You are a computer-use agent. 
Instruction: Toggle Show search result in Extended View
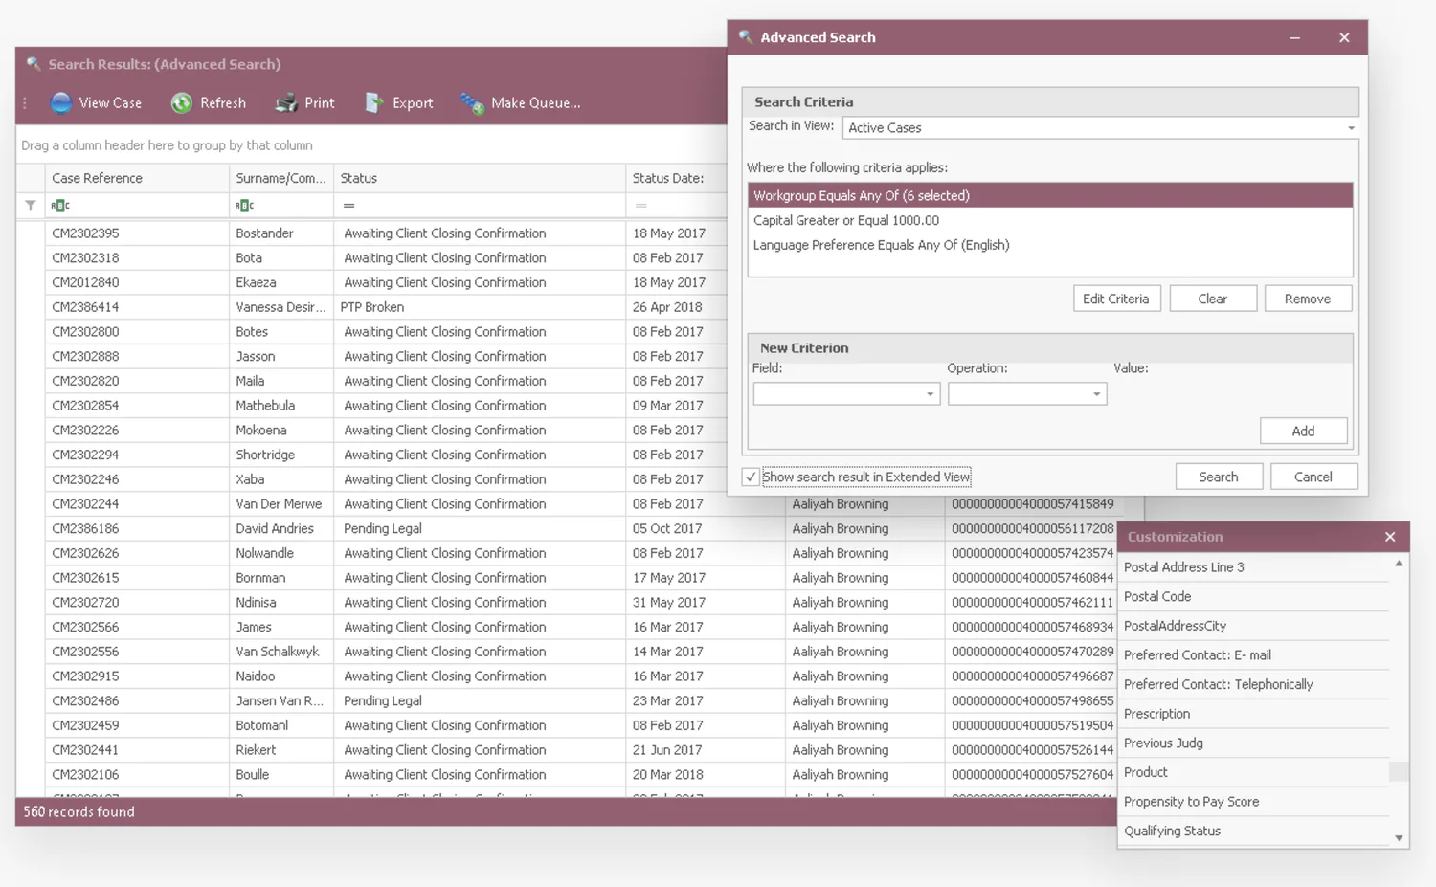tap(752, 477)
